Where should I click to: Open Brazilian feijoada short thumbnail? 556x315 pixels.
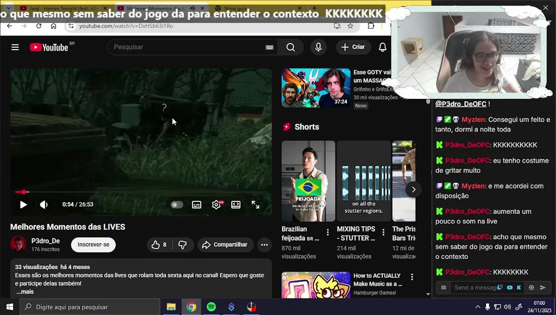308,181
